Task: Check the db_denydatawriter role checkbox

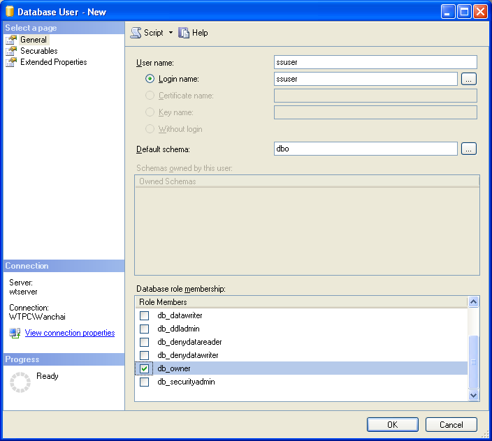Action: click(145, 355)
